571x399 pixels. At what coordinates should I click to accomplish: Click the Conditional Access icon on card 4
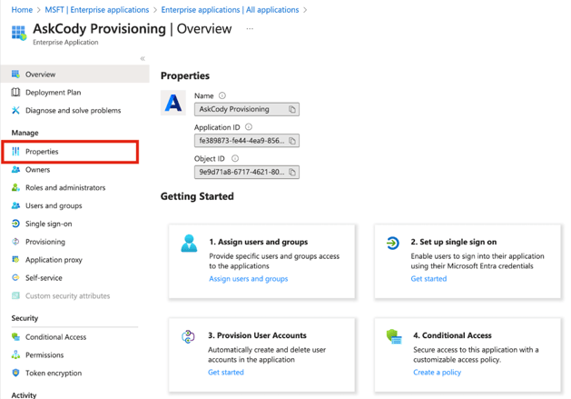point(394,336)
